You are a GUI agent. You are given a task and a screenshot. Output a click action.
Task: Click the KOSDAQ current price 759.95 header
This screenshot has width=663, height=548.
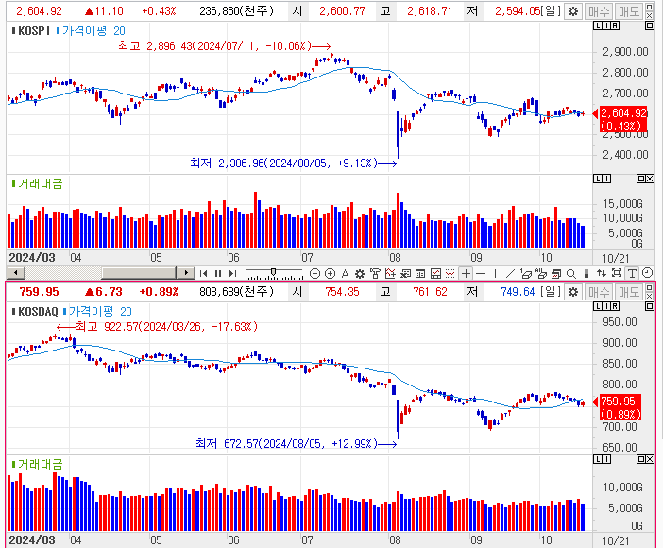pos(39,292)
